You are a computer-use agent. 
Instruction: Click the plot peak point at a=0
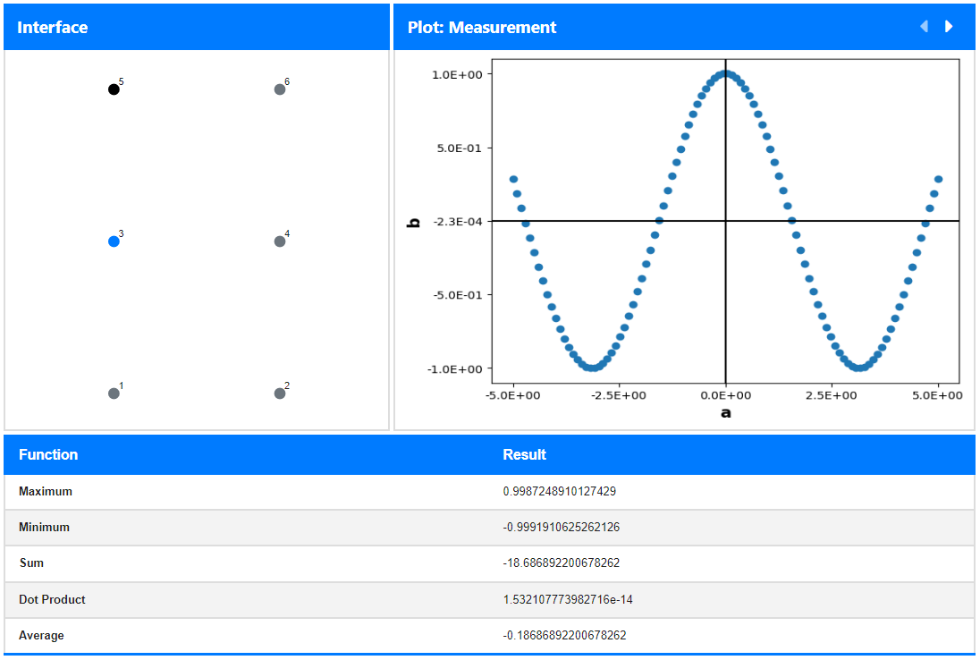[x=725, y=73]
